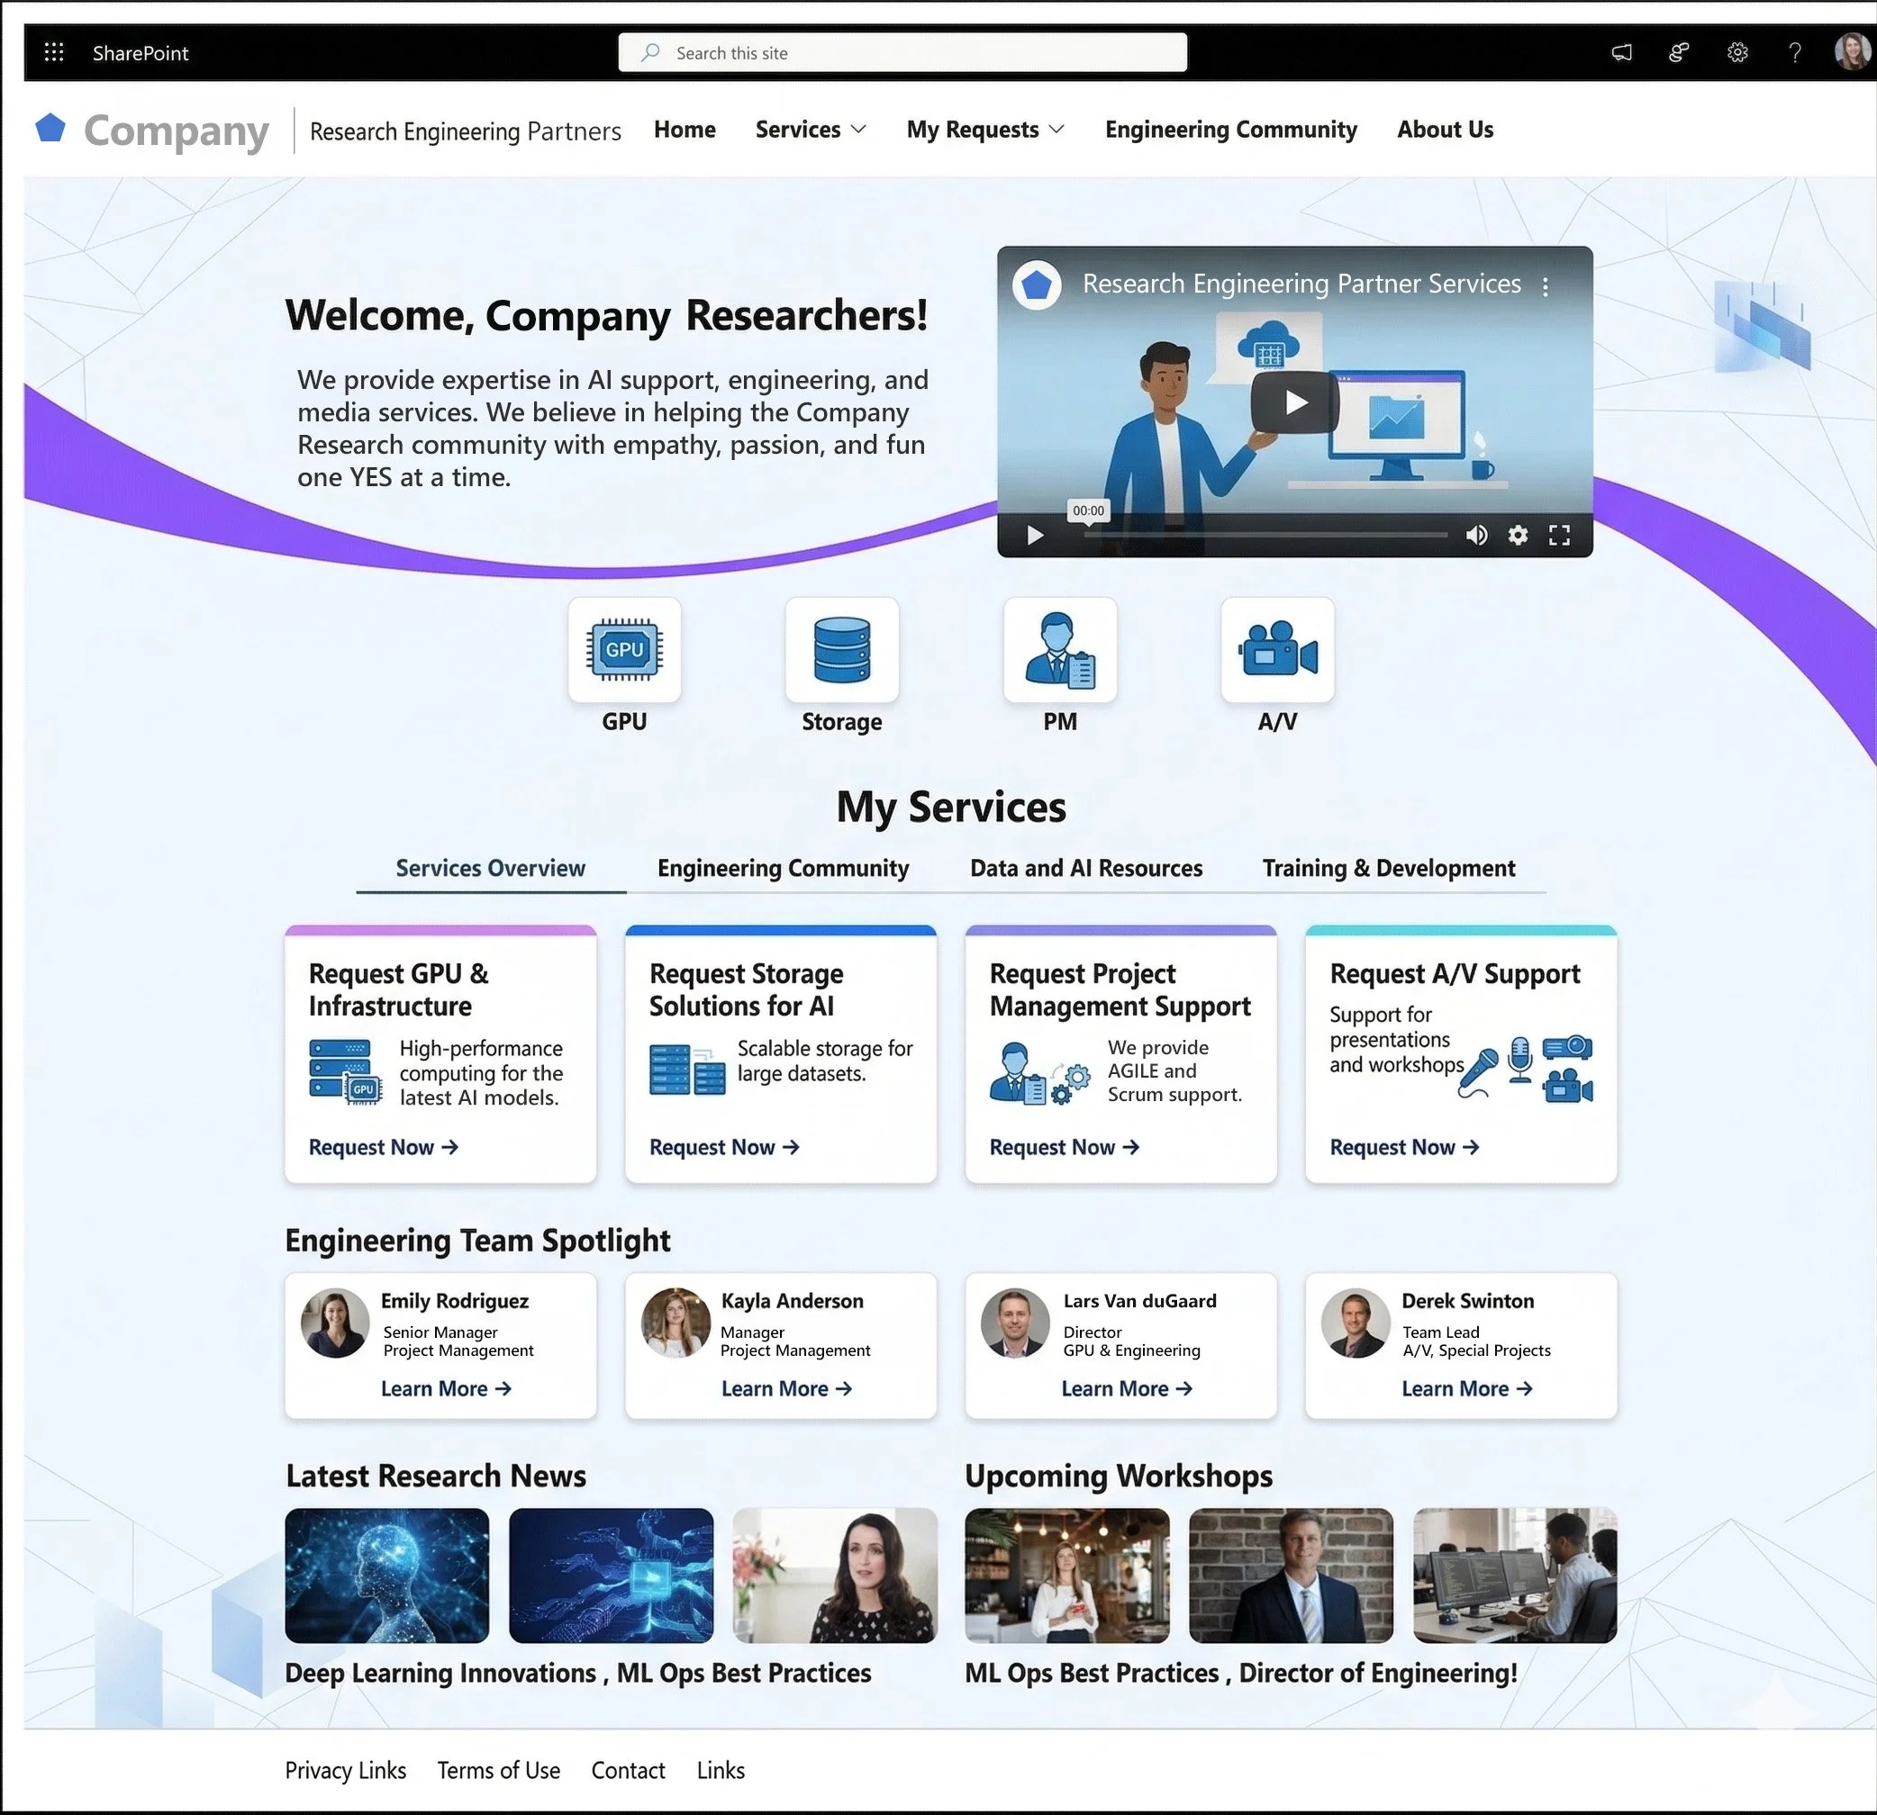Expand the My Requests dropdown menu
The image size is (1877, 1815).
985,130
